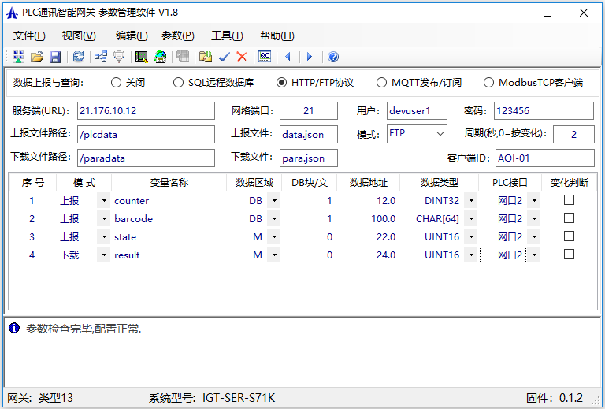The width and height of the screenshot is (605, 409).
Task: Click the 服务端(URL) input field
Action: click(145, 111)
